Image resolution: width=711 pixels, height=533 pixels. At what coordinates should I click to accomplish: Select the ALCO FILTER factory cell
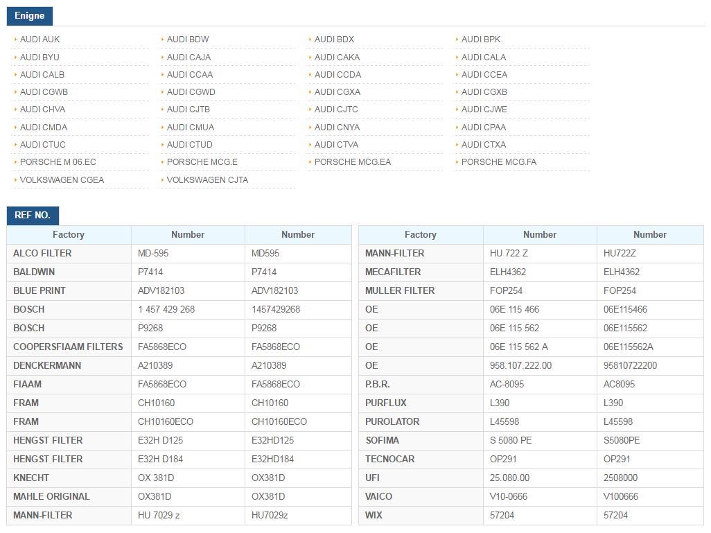click(x=69, y=254)
